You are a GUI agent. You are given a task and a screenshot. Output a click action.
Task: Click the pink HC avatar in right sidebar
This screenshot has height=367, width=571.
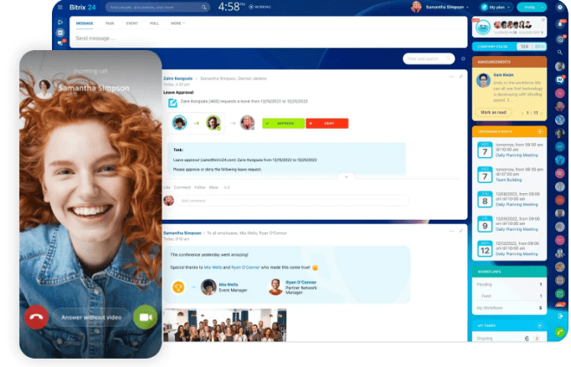[560, 240]
